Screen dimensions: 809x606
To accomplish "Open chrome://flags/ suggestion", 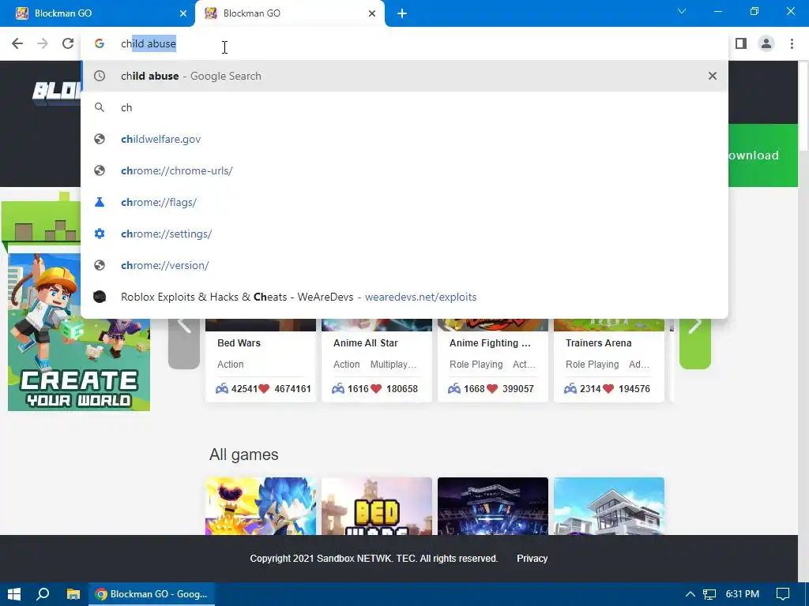I will click(404, 202).
